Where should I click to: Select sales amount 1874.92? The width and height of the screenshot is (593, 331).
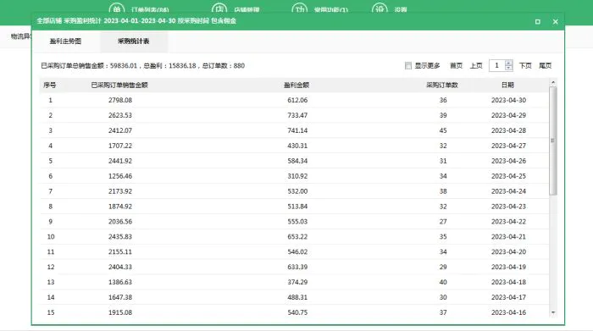point(120,207)
